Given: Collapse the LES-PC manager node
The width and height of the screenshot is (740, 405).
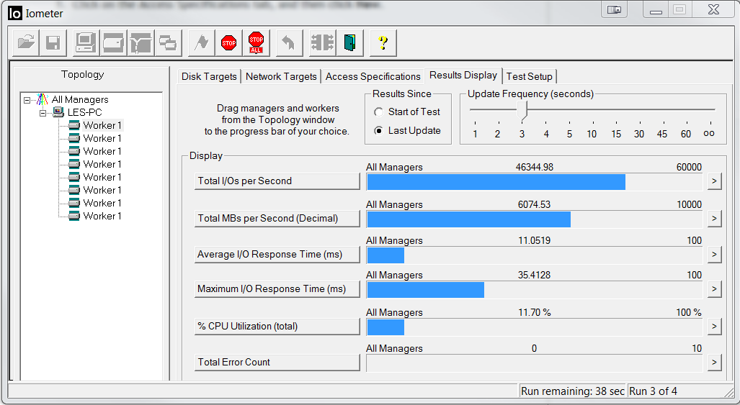Looking at the screenshot, I should point(43,113).
